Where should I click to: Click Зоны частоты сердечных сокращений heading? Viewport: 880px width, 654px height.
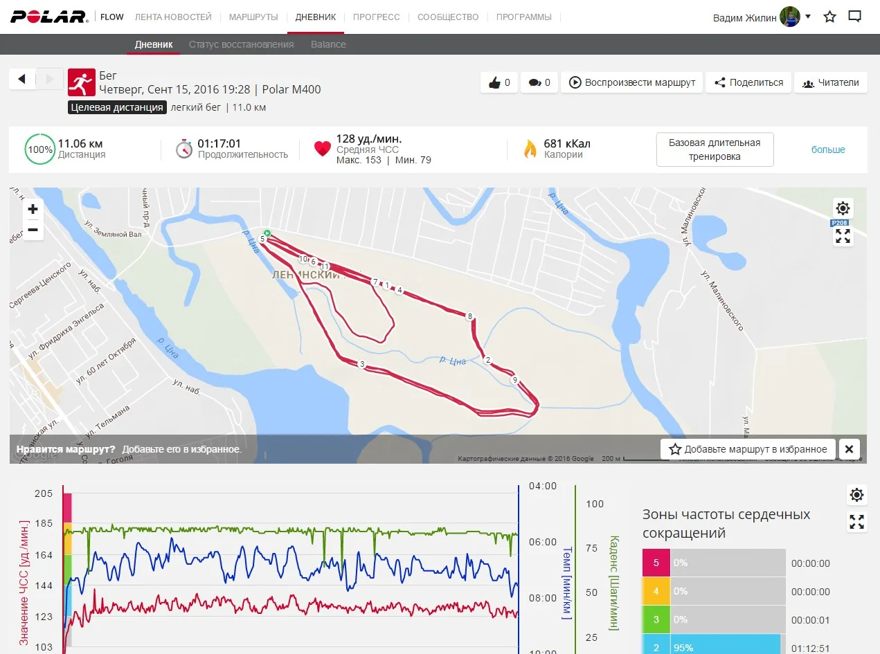726,524
